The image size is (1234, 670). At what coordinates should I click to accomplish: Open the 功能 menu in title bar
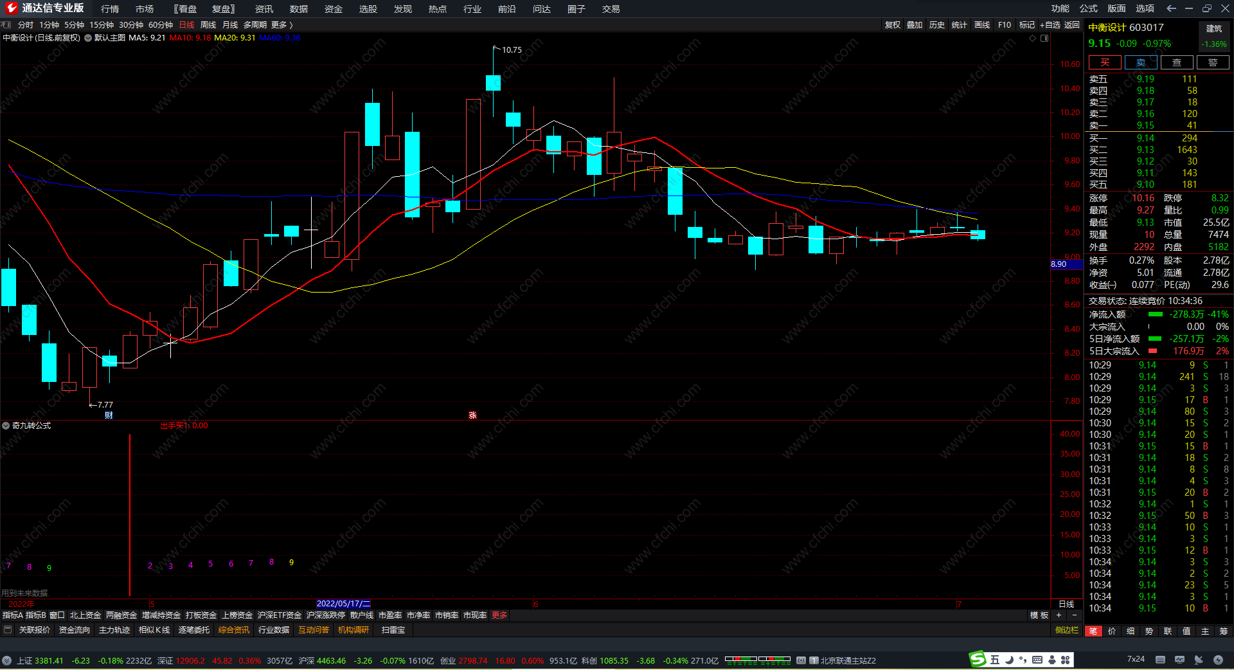[x=1060, y=8]
